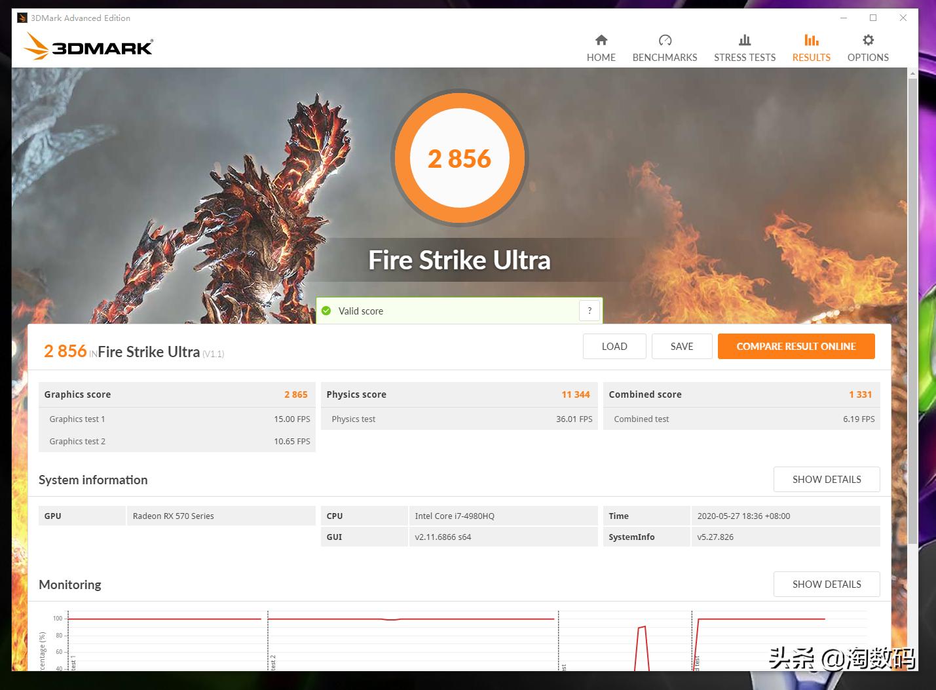936x690 pixels.
Task: Open the STRESS TESTS section
Action: pyautogui.click(x=744, y=57)
